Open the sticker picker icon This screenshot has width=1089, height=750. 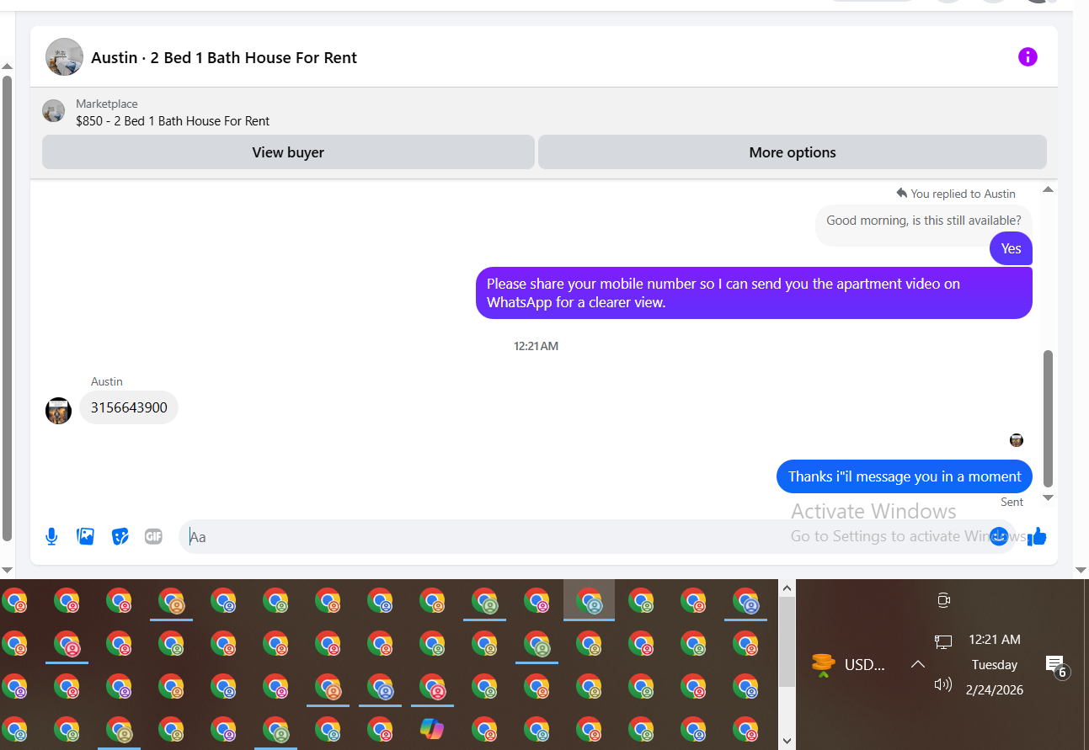pos(120,536)
